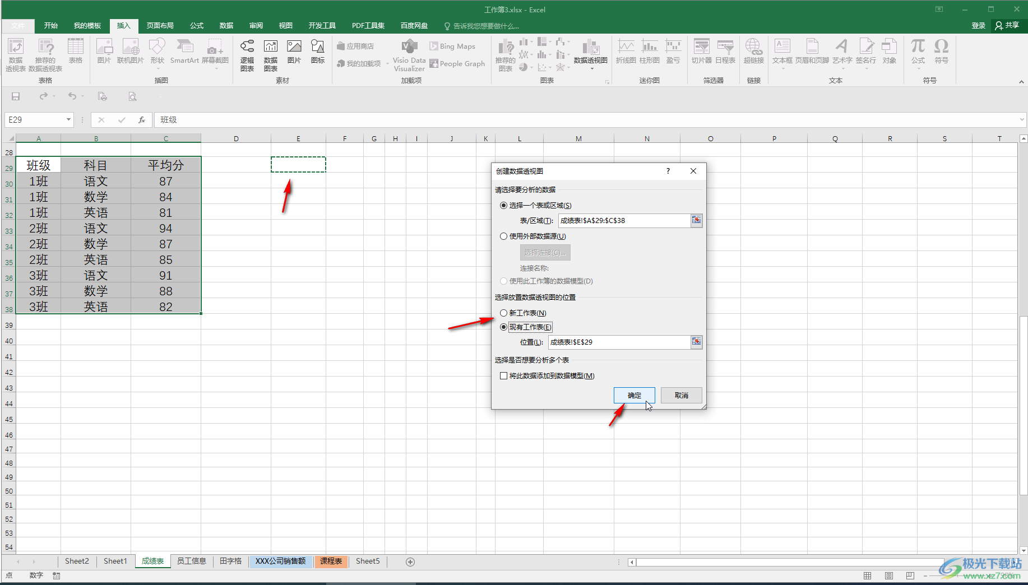1028x585 pixels.
Task: Open 联机图片 (Online Pictures)
Action: 131,50
